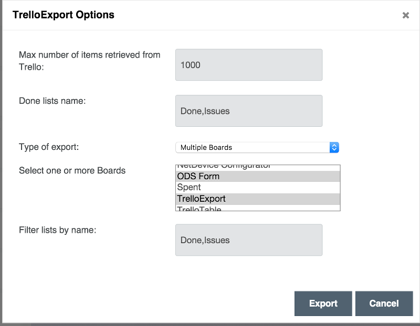
Task: Click the Filter lists by name field
Action: [x=248, y=240]
